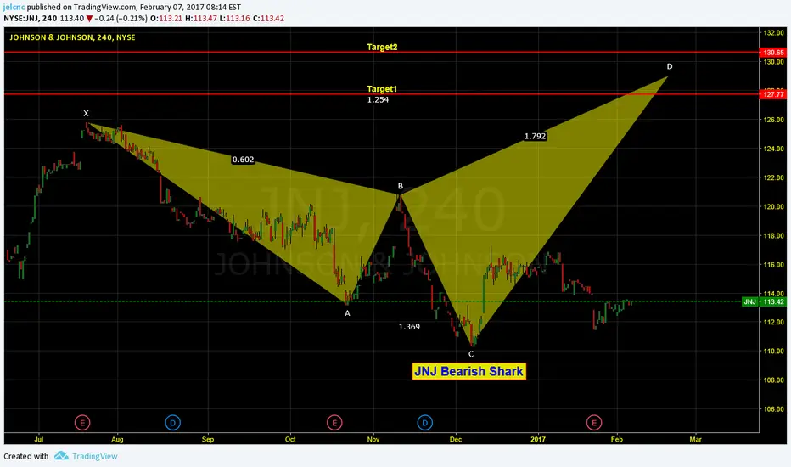Click pattern point D label
Screen dimensions: 791x467
tap(670, 66)
